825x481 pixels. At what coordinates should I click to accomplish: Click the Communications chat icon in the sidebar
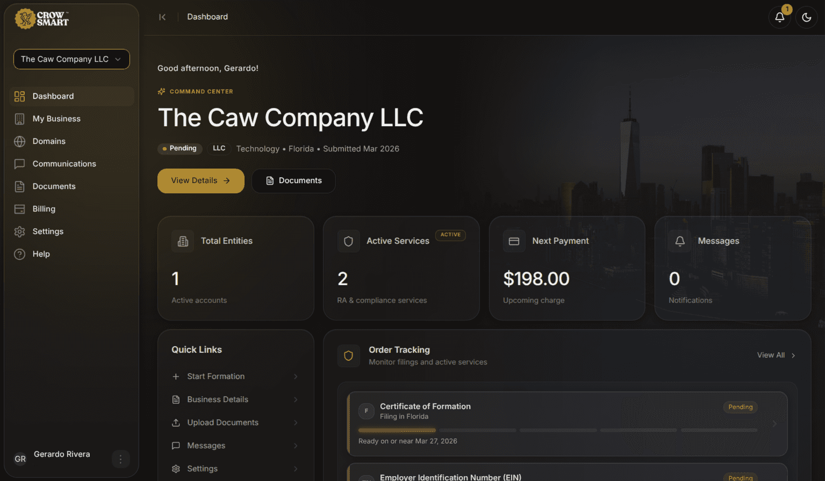click(x=20, y=164)
